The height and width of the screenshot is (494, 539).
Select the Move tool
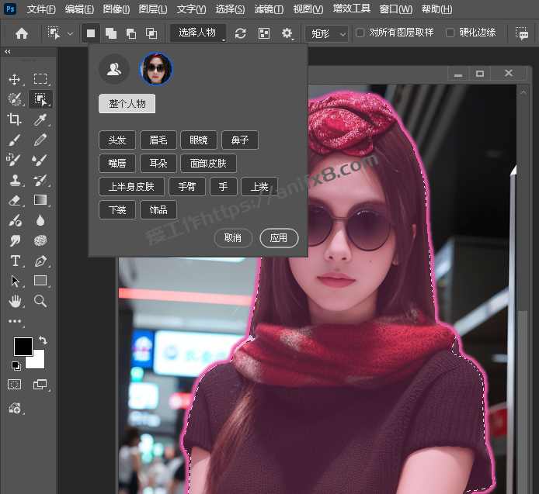[x=14, y=79]
